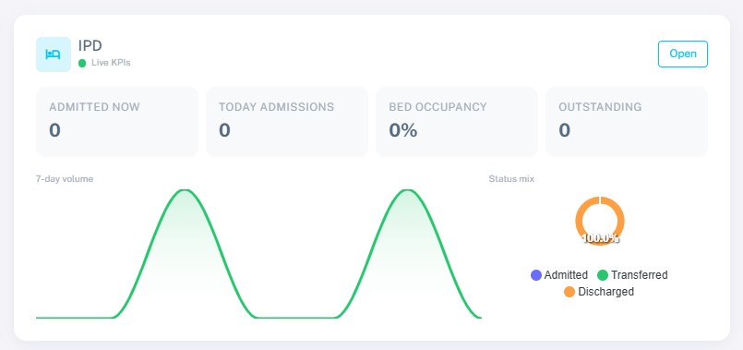Screen dimensions: 743x350
Task: Click the purple Admitted color dot
Action: point(536,275)
